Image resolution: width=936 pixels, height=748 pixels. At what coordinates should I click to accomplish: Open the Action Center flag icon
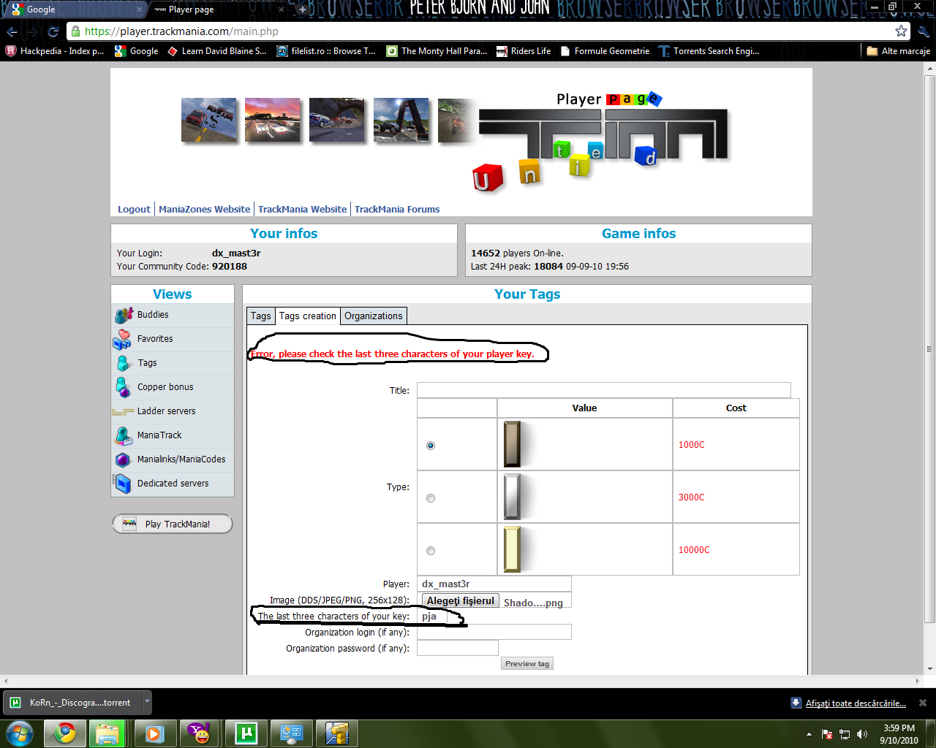pos(827,734)
